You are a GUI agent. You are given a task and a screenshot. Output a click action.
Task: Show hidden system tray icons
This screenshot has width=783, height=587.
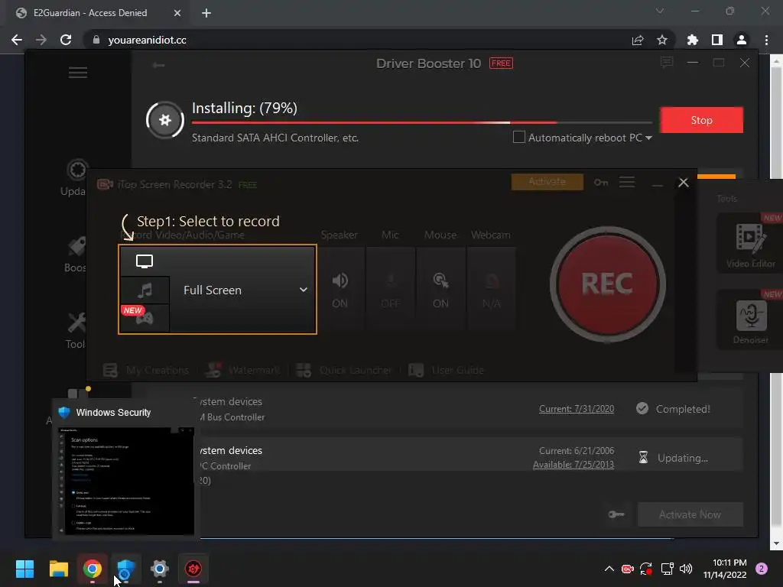coord(609,569)
